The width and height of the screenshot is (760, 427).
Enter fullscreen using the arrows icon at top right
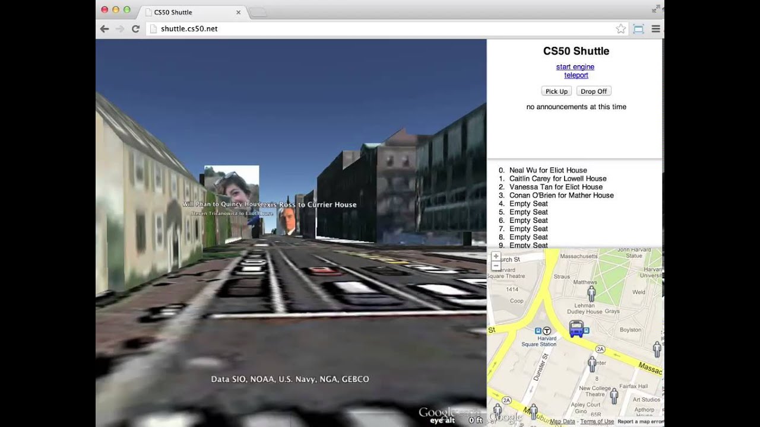[x=656, y=9]
